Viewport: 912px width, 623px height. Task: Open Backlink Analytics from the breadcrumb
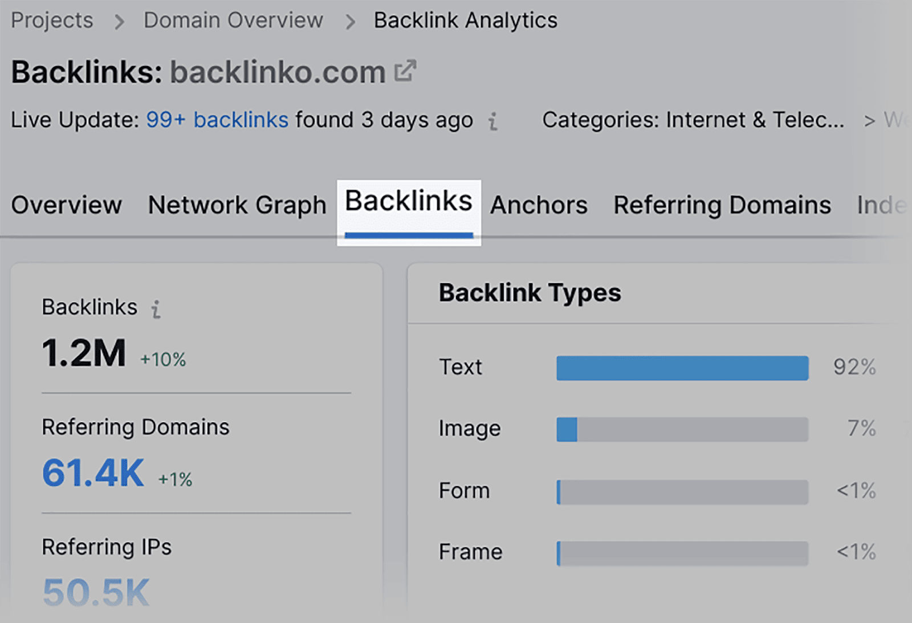click(x=465, y=21)
